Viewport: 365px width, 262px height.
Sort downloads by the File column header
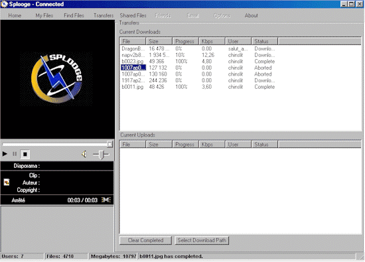pyautogui.click(x=133, y=41)
